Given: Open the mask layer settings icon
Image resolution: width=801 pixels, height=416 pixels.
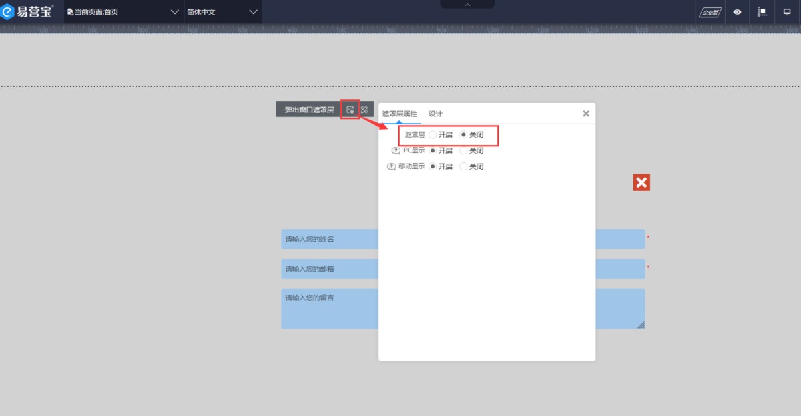Looking at the screenshot, I should (x=350, y=110).
